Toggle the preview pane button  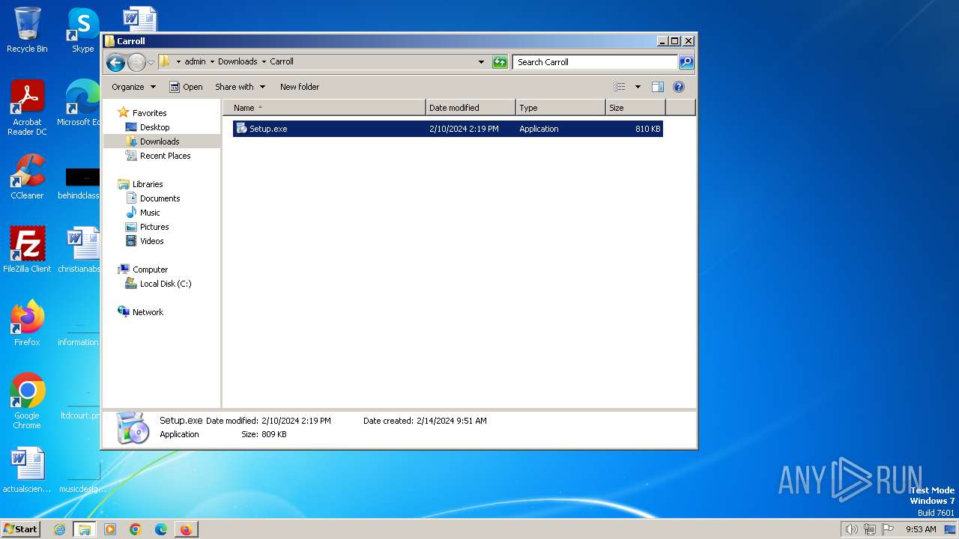[x=658, y=87]
